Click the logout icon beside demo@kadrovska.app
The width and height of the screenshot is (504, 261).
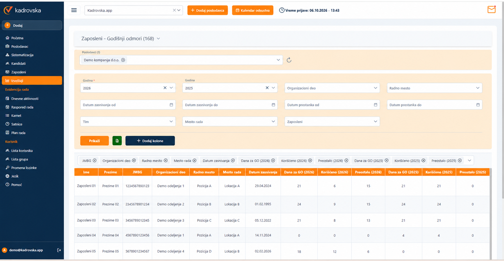59,250
